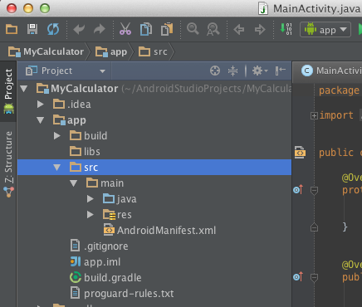The width and height of the screenshot is (362, 307).
Task: Expand the java folder
Action: pos(90,199)
